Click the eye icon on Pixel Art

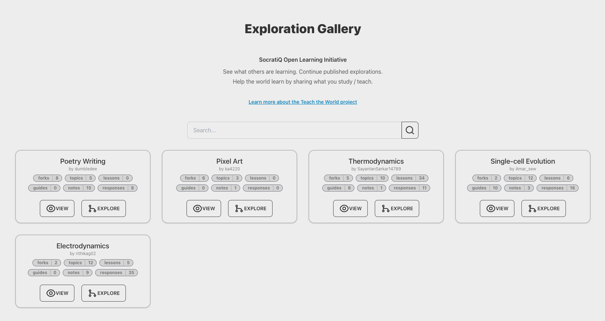(x=197, y=208)
